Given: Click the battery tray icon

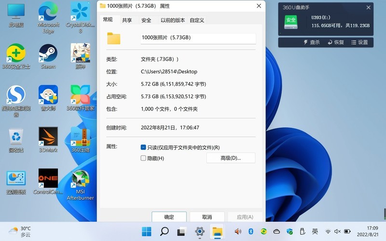Looking at the screenshot, I should coord(347,231).
